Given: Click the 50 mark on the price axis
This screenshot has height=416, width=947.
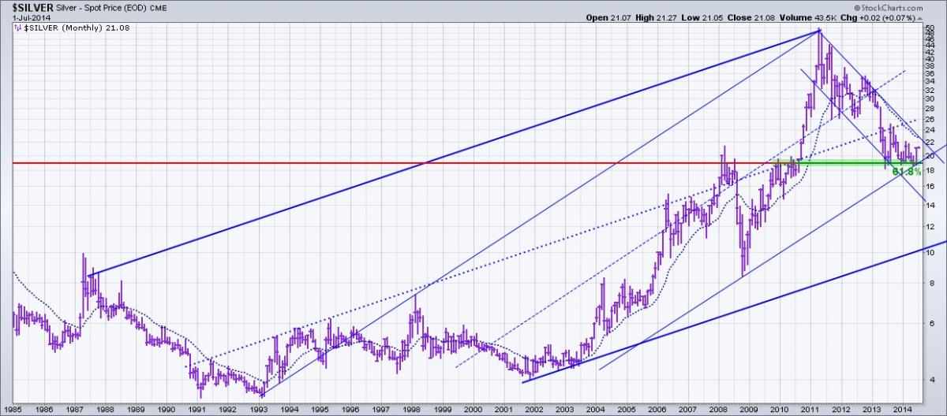Looking at the screenshot, I should [x=929, y=29].
